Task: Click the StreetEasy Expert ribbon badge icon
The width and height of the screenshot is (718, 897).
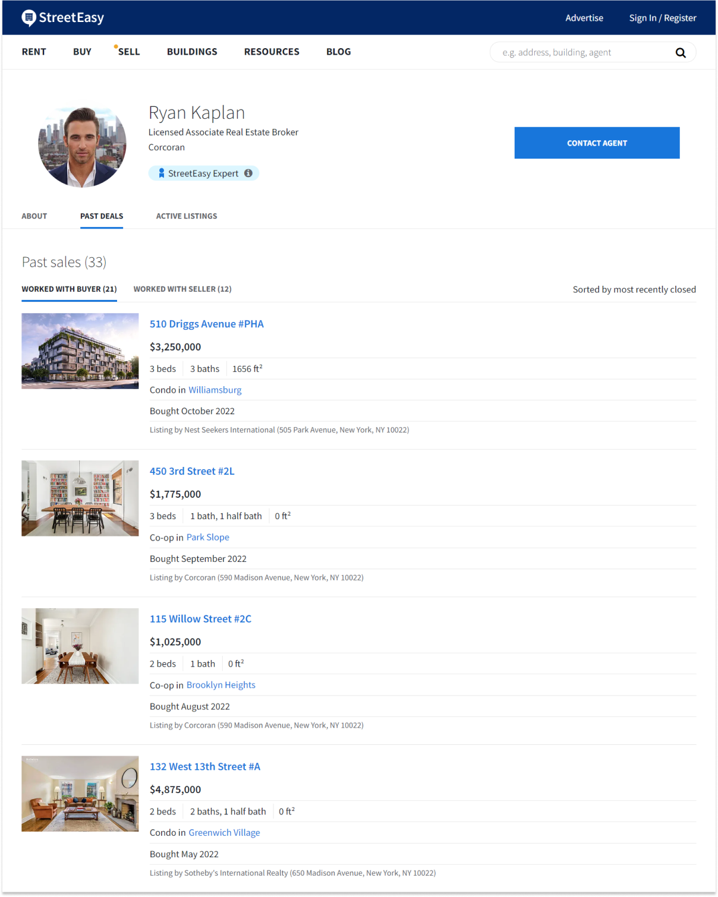Action: point(161,173)
